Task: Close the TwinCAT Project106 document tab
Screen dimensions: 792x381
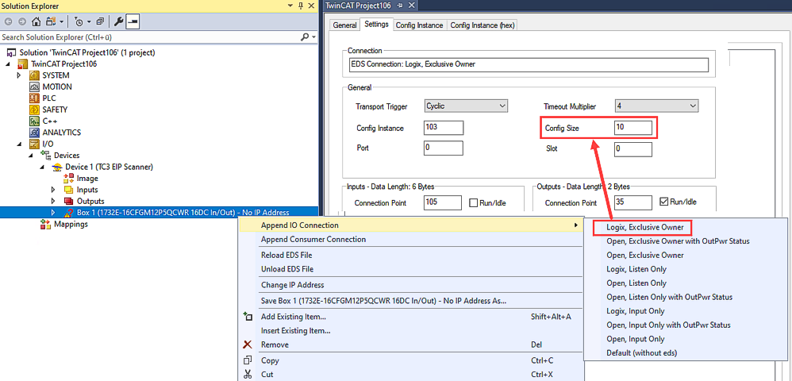Action: (410, 5)
